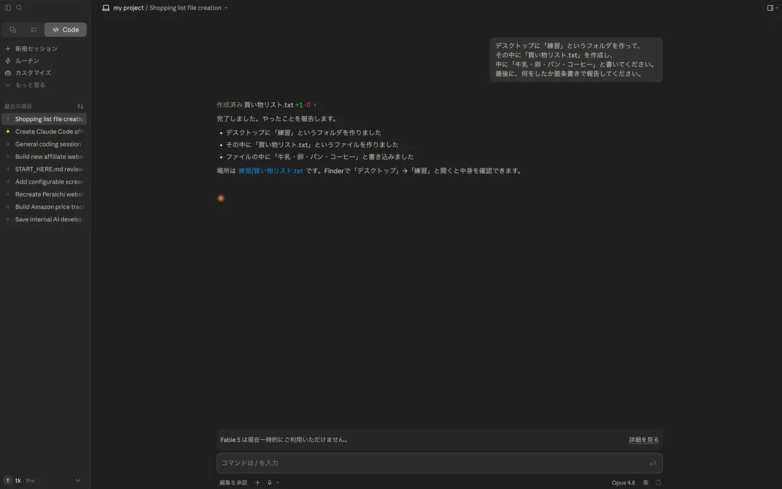Switch to the task checklist tab

(34, 29)
